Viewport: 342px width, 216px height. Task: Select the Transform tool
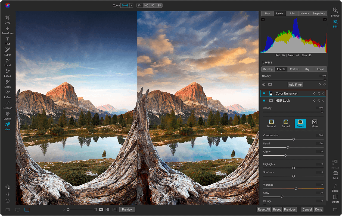[7, 30]
